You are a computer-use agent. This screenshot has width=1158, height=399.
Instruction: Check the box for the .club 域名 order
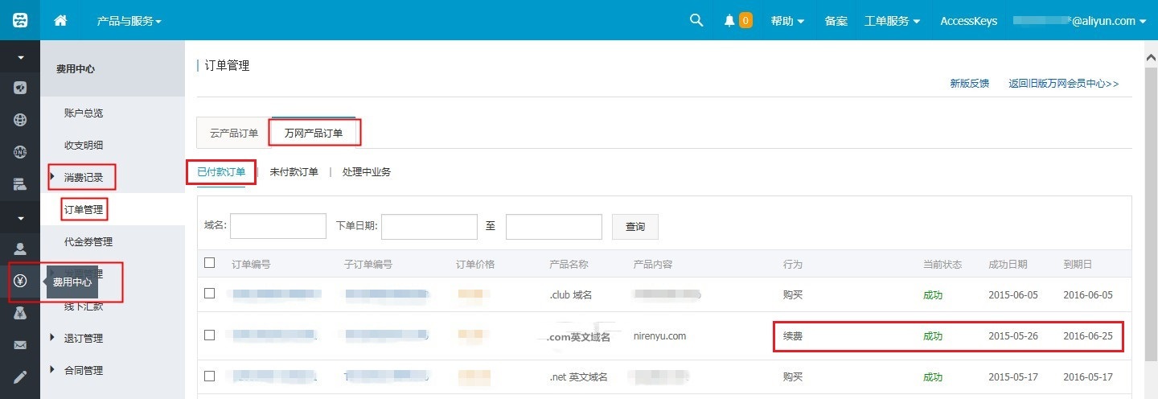[210, 294]
